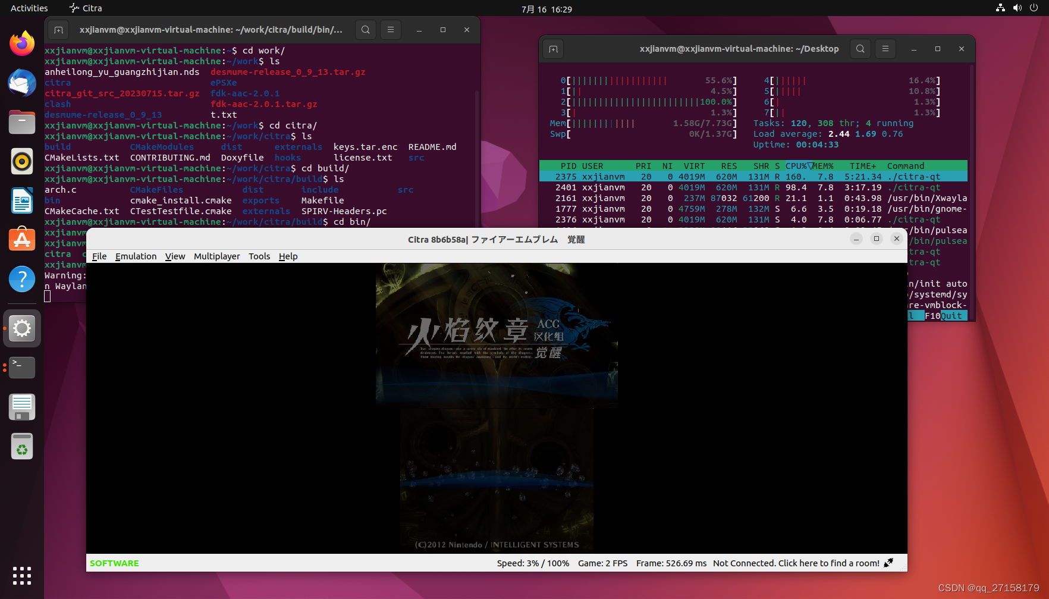Open the View menu in Citra
1049x599 pixels.
(x=175, y=256)
